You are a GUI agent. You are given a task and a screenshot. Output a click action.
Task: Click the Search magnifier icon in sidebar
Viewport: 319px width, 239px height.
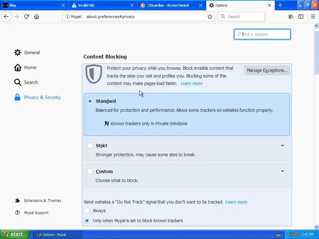coord(18,82)
